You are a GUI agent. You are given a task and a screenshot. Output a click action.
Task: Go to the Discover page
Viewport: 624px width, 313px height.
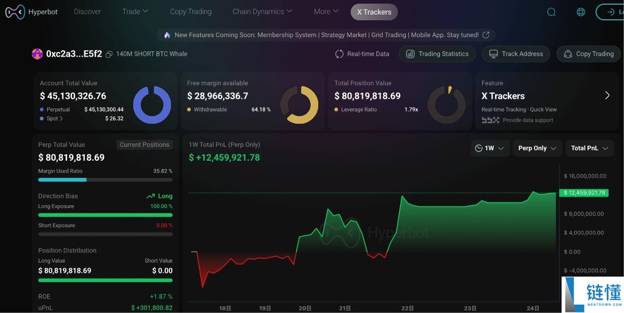pos(87,11)
